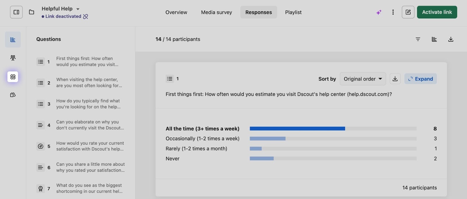The height and width of the screenshot is (199, 467).
Task: Open the Media survey tab
Action: pyautogui.click(x=217, y=12)
